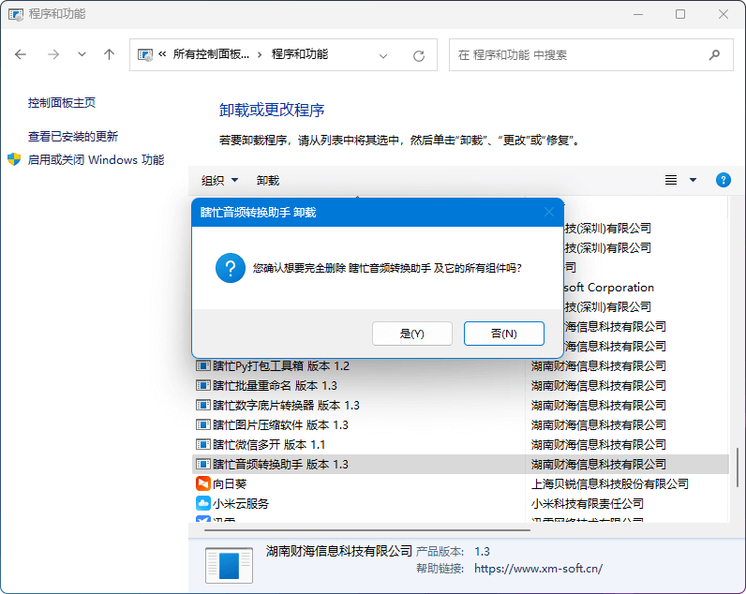Click the icon of 瞎忙数字底片转换器
Screen dimensions: 746x594
click(x=203, y=405)
